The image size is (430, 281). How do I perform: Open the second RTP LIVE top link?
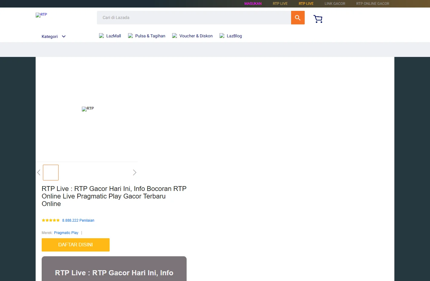point(306,4)
